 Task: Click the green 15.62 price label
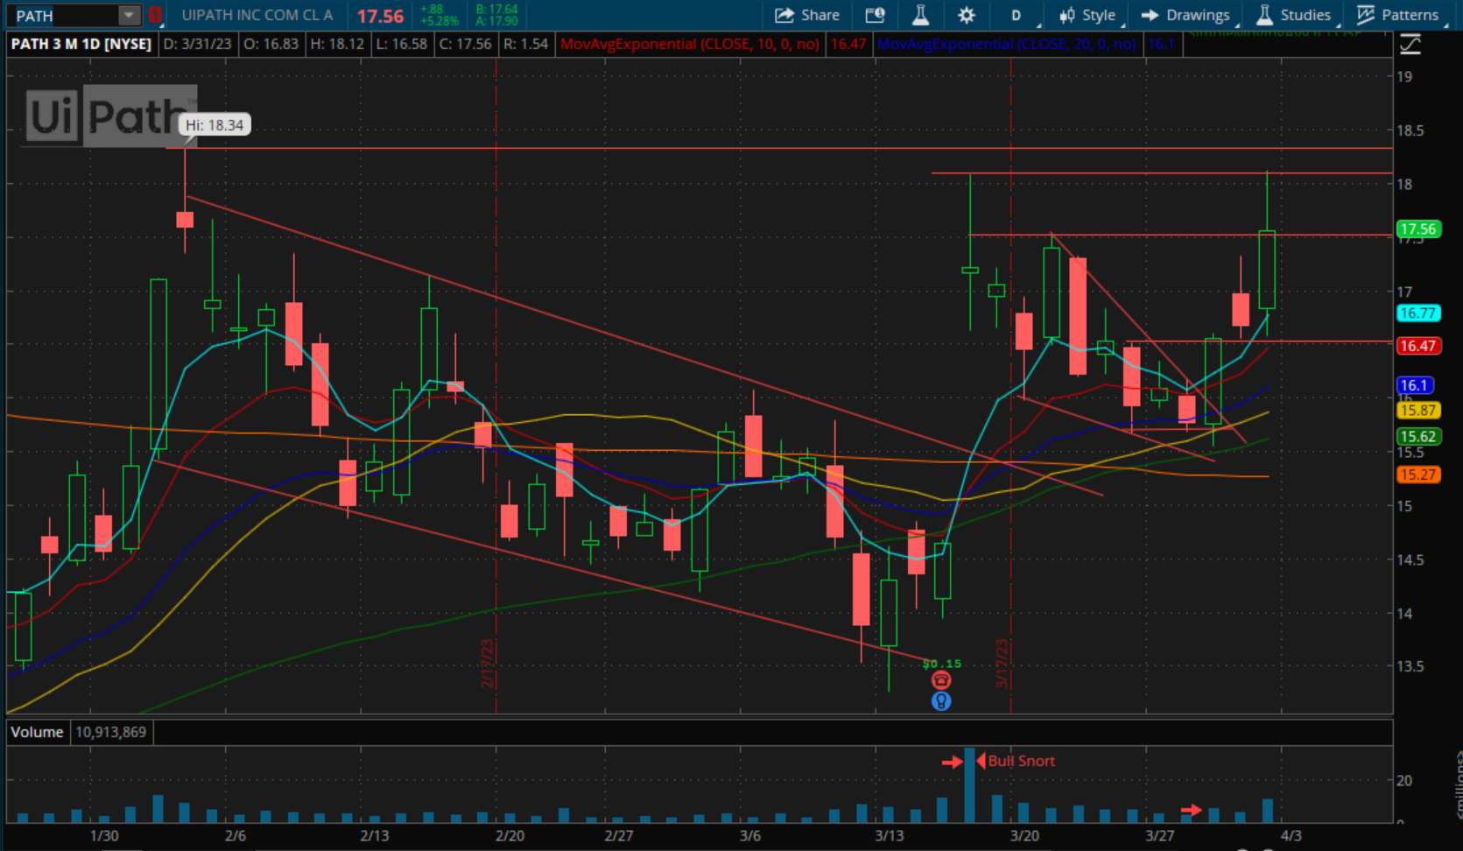point(1418,436)
